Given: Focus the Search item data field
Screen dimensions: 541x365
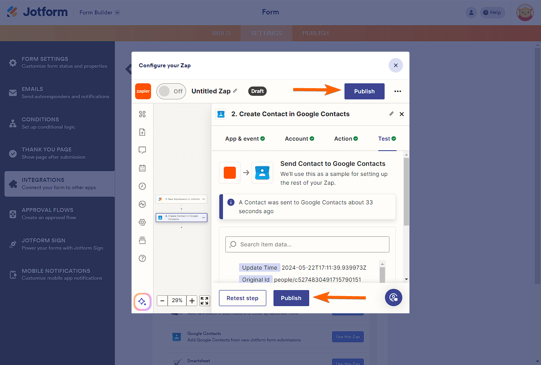Looking at the screenshot, I should pyautogui.click(x=308, y=244).
